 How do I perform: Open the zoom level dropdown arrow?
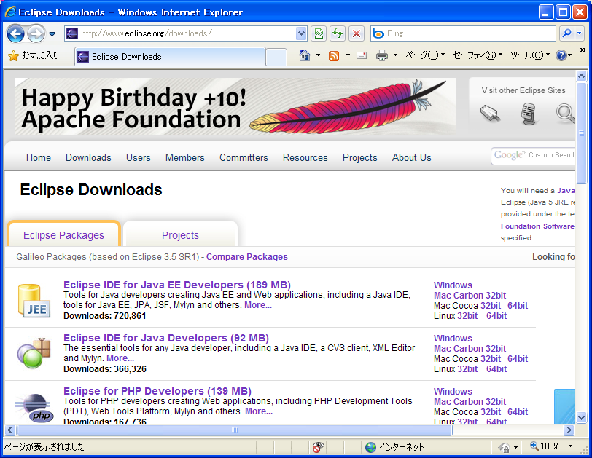pyautogui.click(x=570, y=446)
